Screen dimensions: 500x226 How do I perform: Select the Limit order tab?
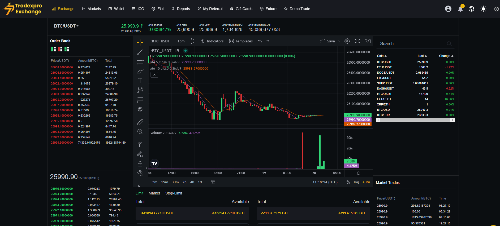click(139, 193)
